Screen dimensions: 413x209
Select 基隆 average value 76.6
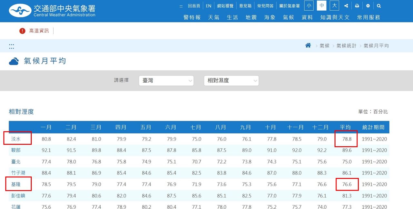[347, 184]
